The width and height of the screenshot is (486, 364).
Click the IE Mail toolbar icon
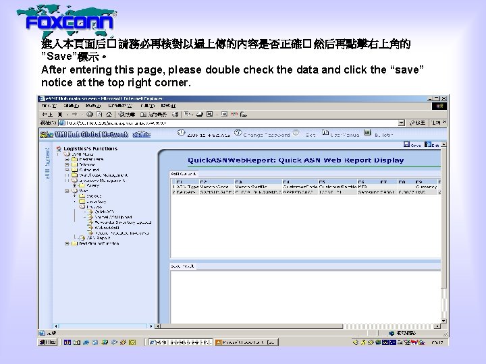point(188,114)
